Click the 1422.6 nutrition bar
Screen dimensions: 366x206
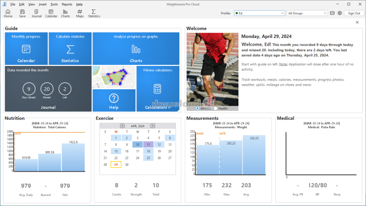[x=73, y=157]
